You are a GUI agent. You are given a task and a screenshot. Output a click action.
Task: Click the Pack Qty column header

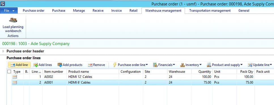pyautogui.click(x=246, y=72)
